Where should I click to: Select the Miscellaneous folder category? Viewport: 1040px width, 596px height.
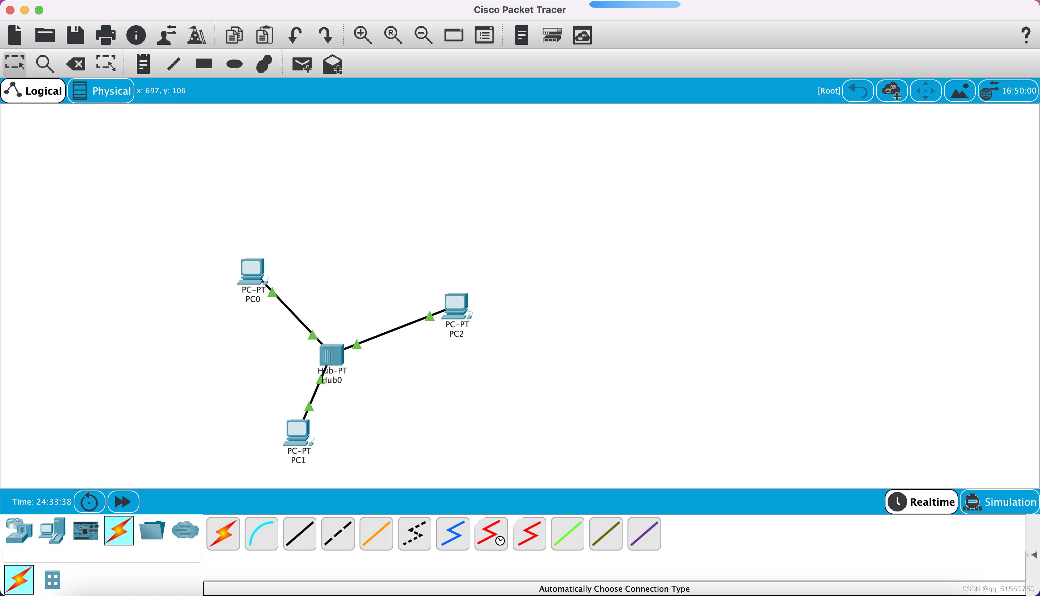tap(152, 531)
